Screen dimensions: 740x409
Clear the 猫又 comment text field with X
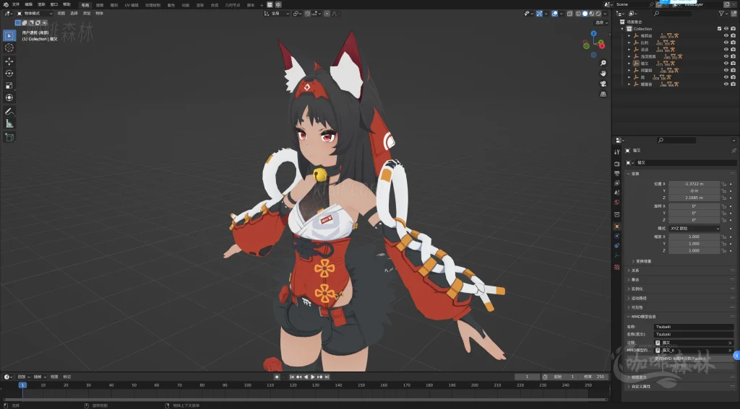[730, 343]
